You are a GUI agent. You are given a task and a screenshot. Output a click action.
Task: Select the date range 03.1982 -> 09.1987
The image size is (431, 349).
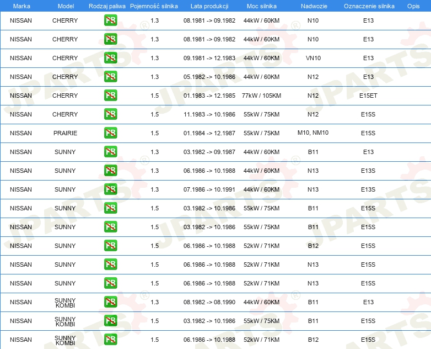pos(209,152)
